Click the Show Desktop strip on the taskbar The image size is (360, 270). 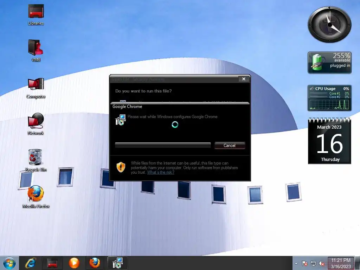[358, 263]
